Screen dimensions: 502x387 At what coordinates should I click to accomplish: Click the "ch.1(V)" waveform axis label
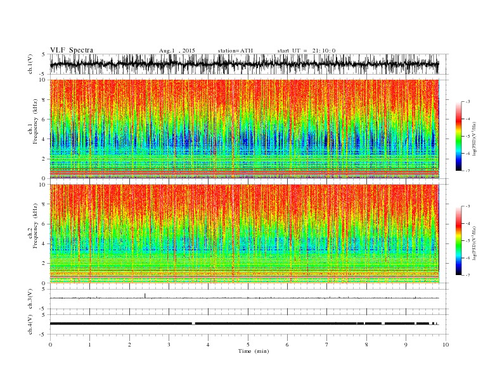point(30,64)
